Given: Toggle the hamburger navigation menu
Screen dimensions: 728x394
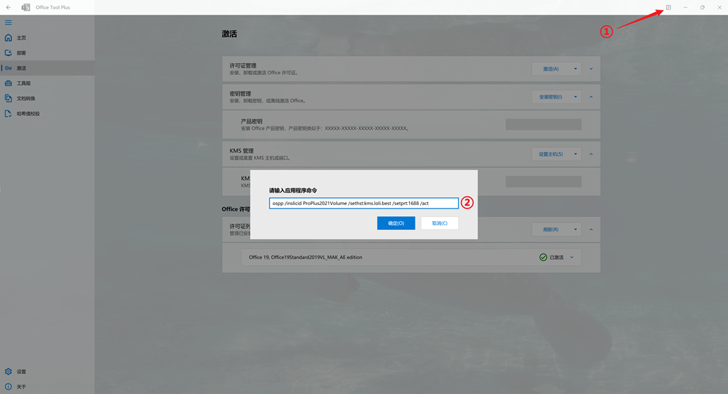Looking at the screenshot, I should (8, 23).
